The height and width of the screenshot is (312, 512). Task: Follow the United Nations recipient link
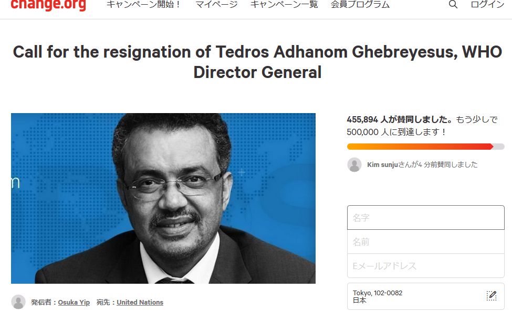140,302
